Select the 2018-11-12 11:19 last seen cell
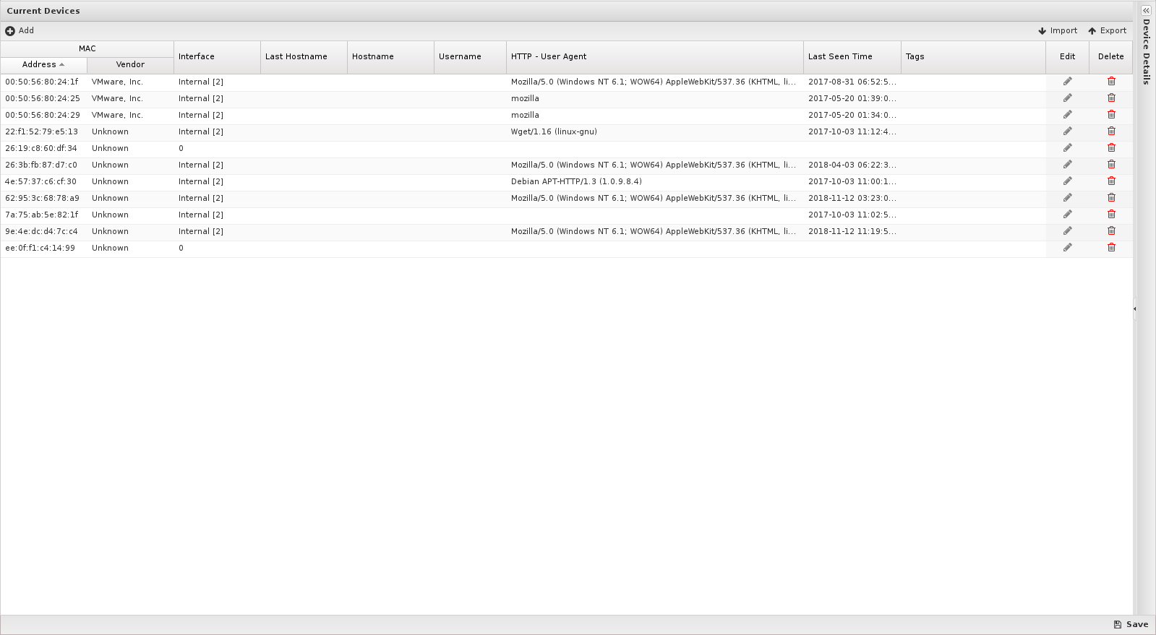The image size is (1156, 635). [852, 232]
